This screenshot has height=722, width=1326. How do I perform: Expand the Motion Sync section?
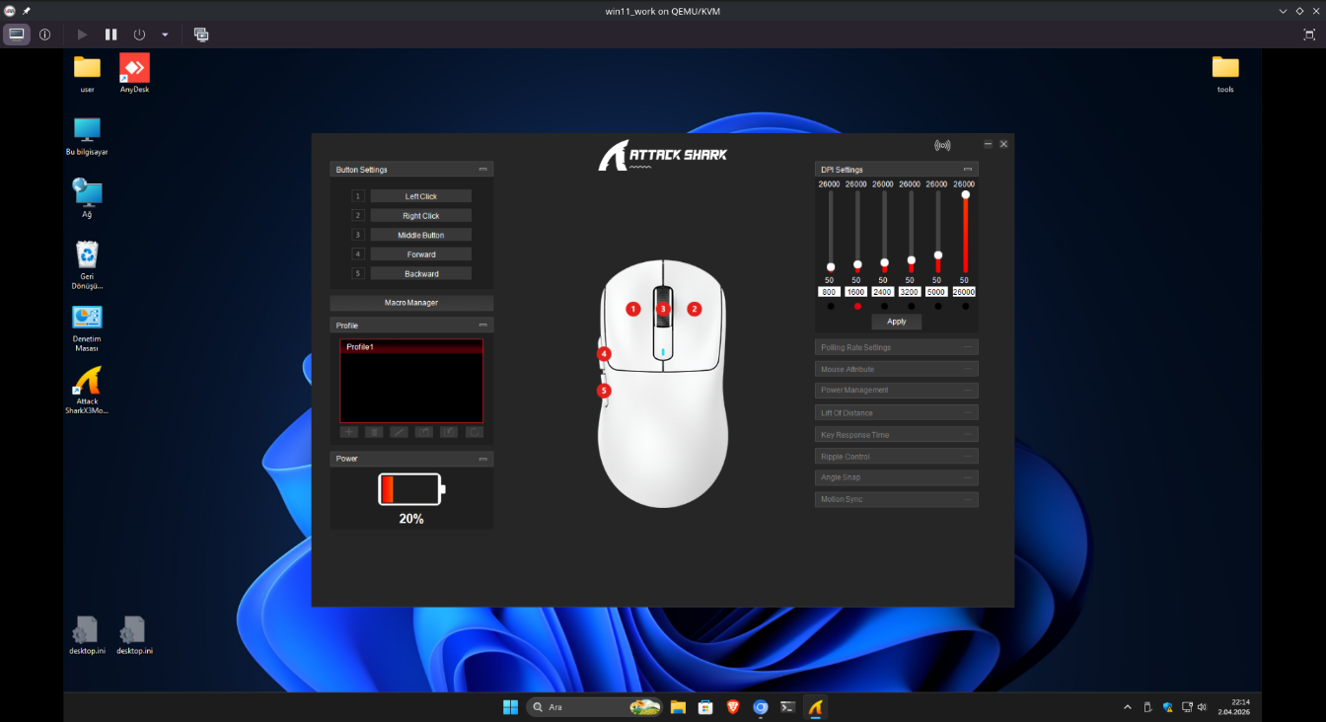[896, 500]
